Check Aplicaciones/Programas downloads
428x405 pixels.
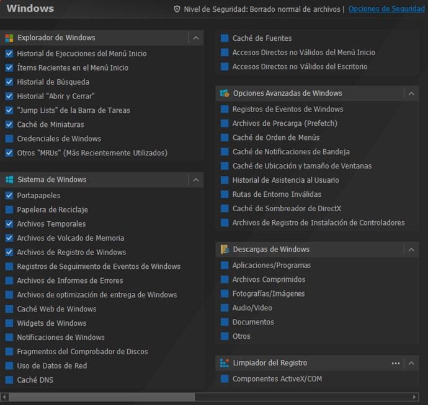point(225,265)
